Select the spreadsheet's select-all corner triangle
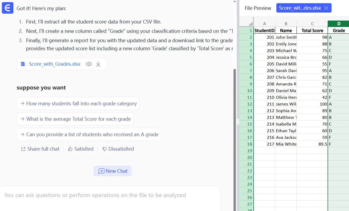The width and height of the screenshot is (349, 211). pyautogui.click(x=250, y=24)
